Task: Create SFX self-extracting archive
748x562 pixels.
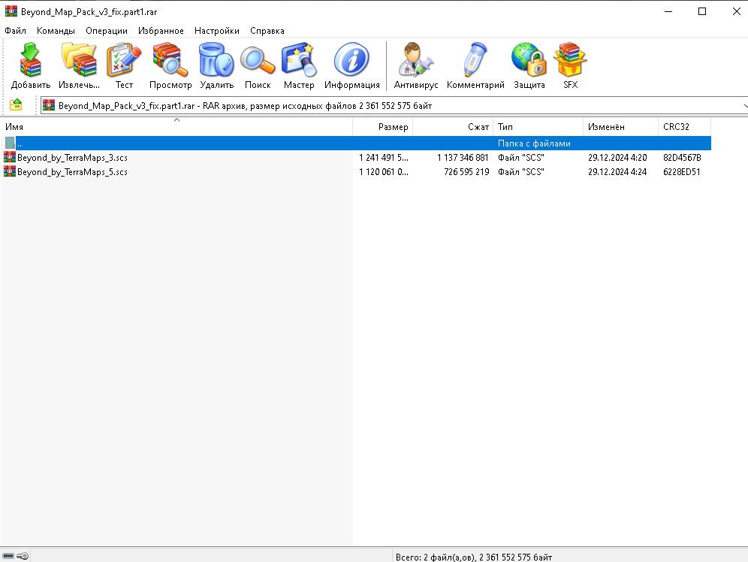Action: click(x=571, y=65)
